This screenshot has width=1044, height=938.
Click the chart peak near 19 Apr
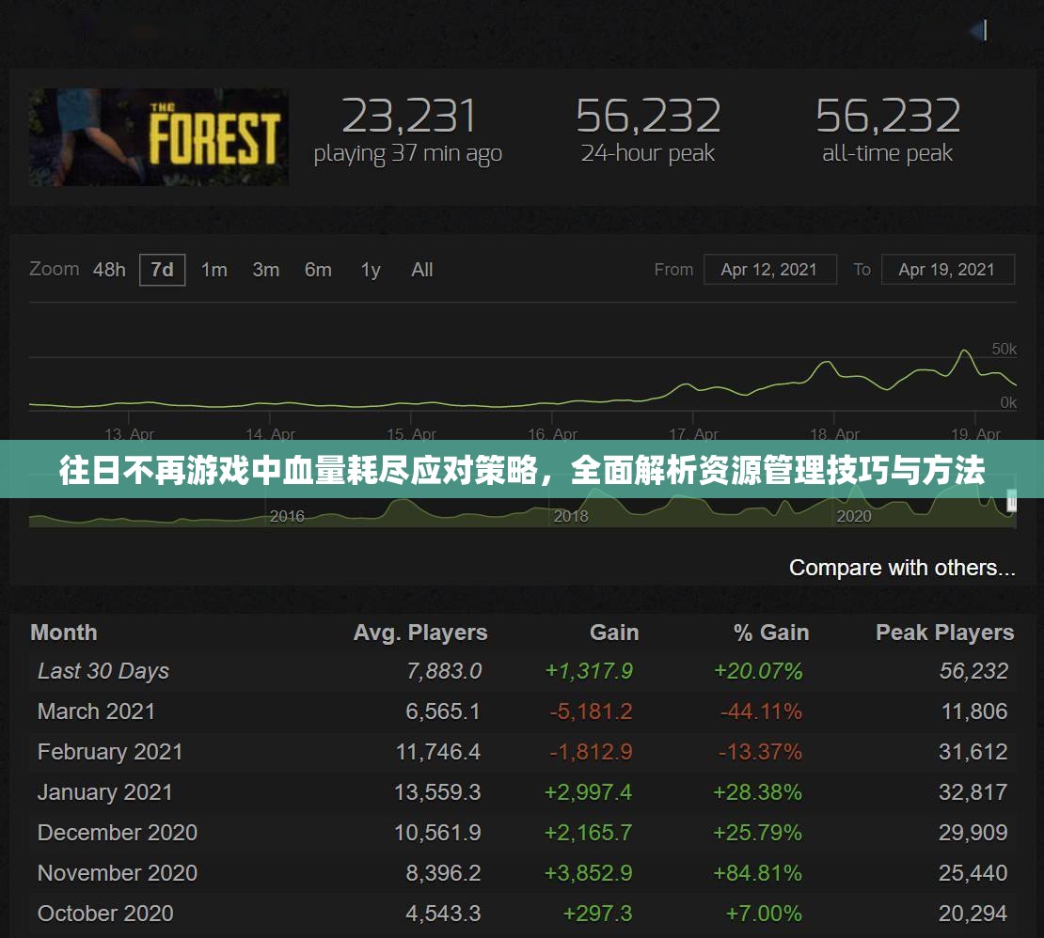(x=964, y=352)
